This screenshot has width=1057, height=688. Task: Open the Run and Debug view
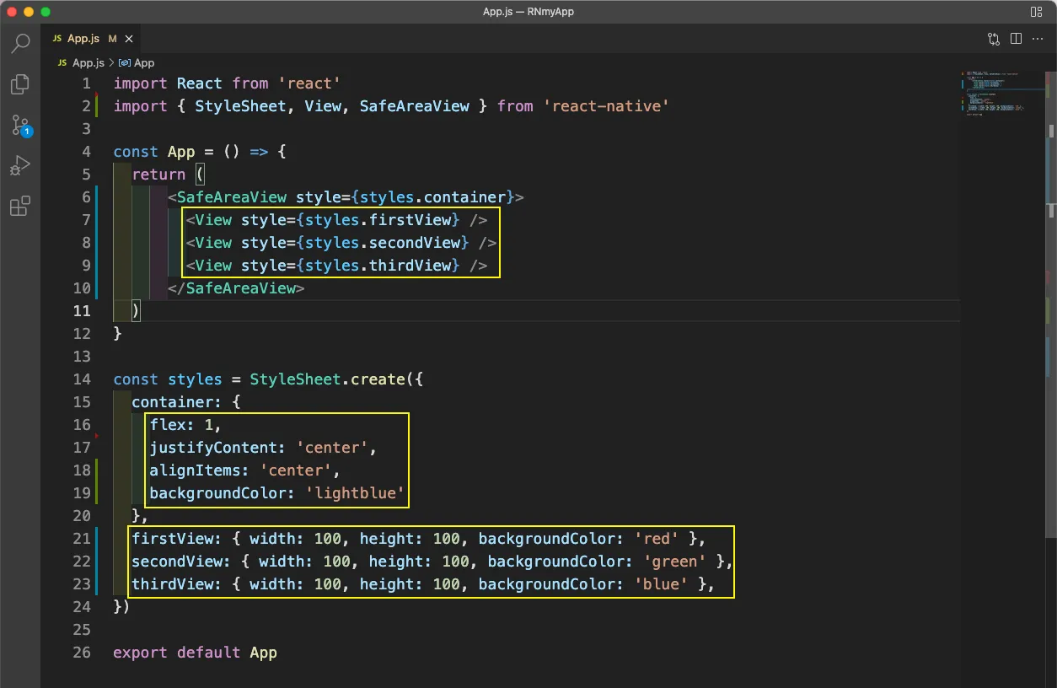(x=20, y=166)
